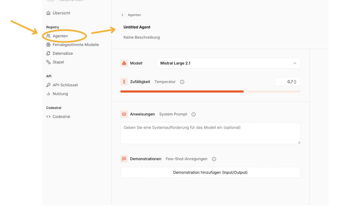Image resolution: width=347 pixels, height=214 pixels.
Task: Click into the system prompt text field
Action: (210, 133)
